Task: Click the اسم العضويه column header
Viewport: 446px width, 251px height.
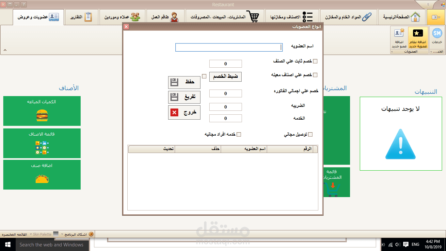Action: [244, 149]
